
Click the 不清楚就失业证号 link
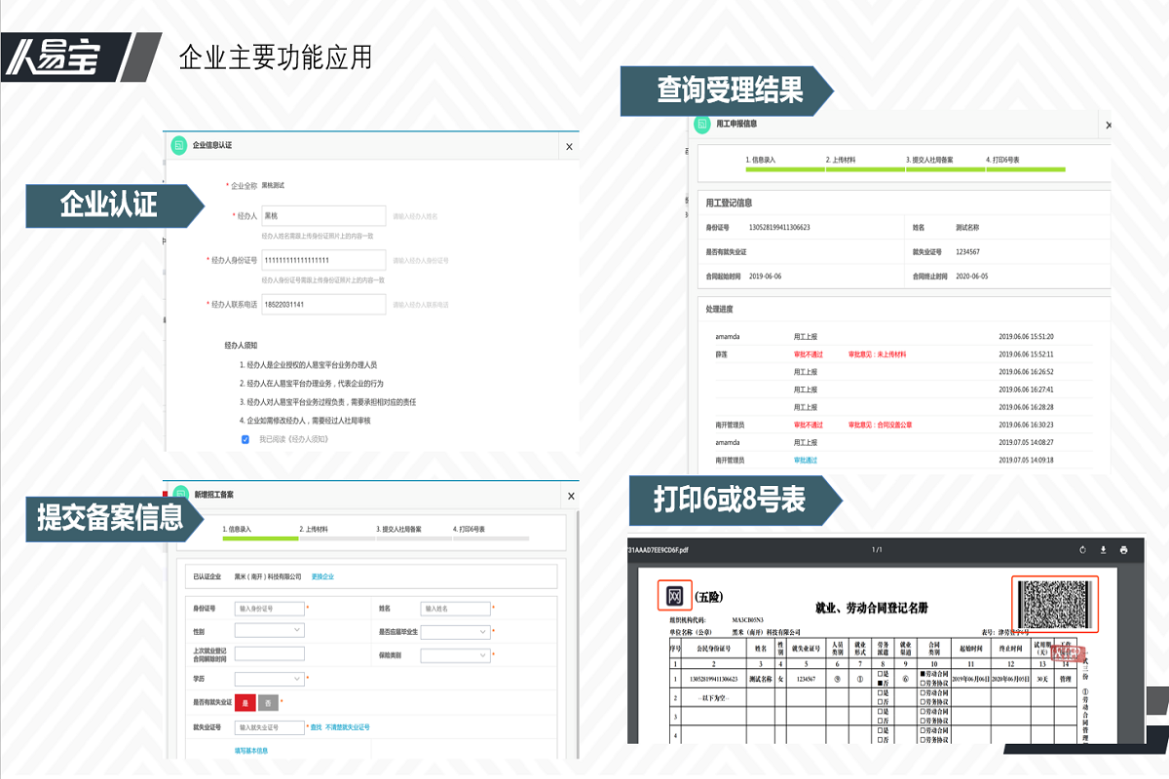[x=347, y=727]
